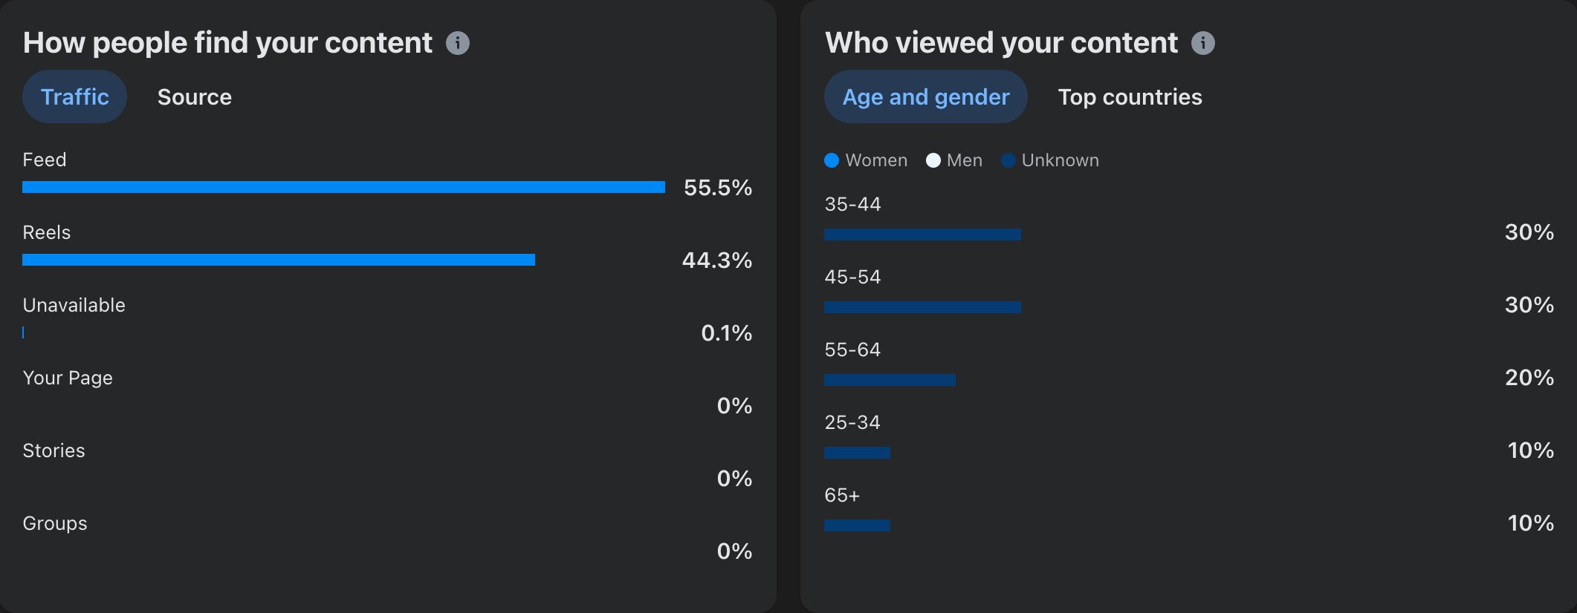Switch to Top countries tab
The image size is (1577, 613).
1130,97
